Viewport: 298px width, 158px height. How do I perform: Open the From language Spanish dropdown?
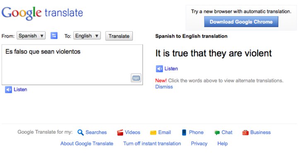pyautogui.click(x=31, y=36)
